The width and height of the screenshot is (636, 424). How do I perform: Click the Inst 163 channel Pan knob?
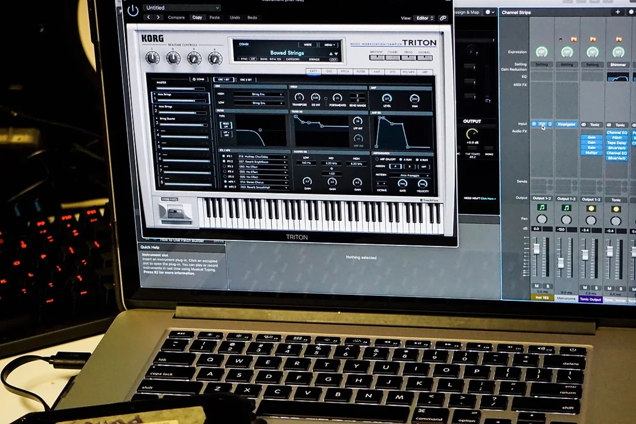[x=541, y=219]
